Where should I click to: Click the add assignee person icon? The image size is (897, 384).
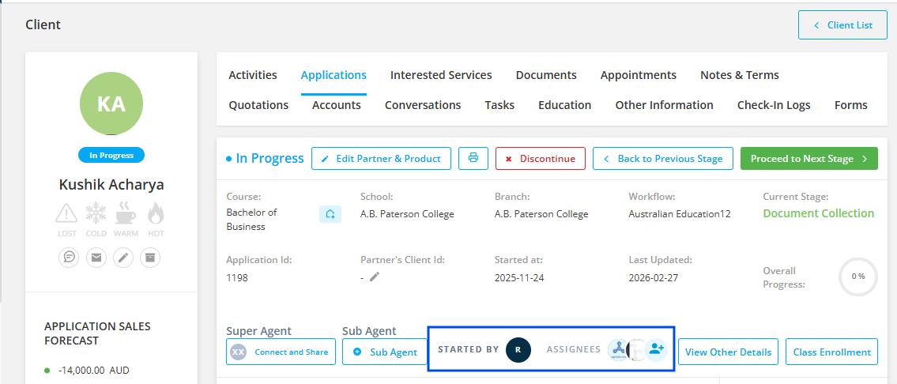(655, 349)
